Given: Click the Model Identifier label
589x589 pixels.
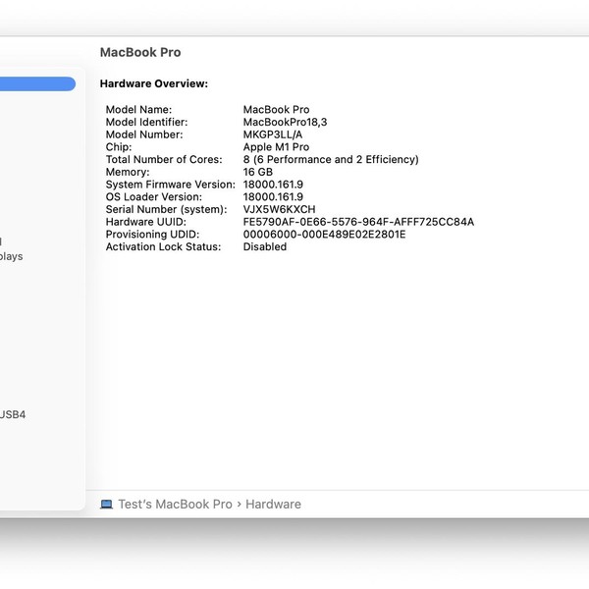Looking at the screenshot, I should pos(146,122).
